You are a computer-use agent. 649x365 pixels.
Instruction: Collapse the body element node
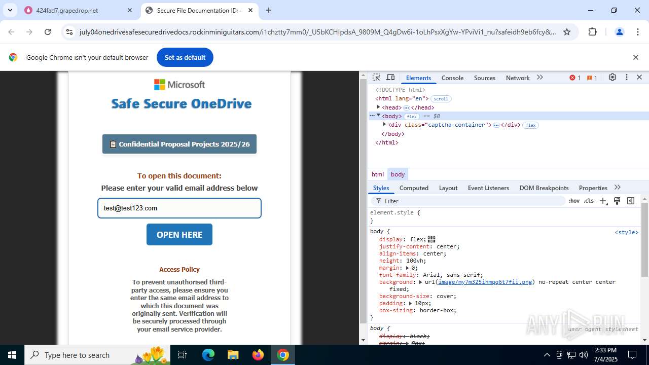tap(378, 116)
